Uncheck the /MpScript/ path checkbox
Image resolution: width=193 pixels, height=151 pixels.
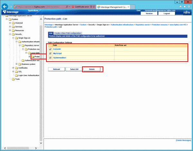point(50,53)
